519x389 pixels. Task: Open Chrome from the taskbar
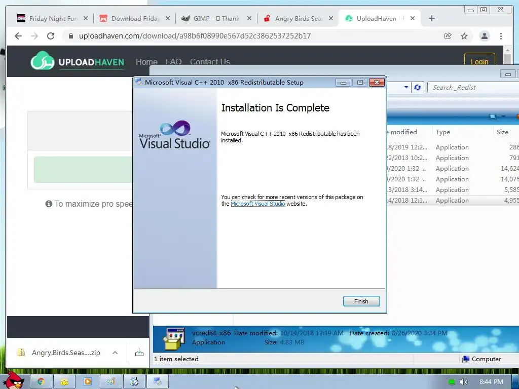(41, 382)
